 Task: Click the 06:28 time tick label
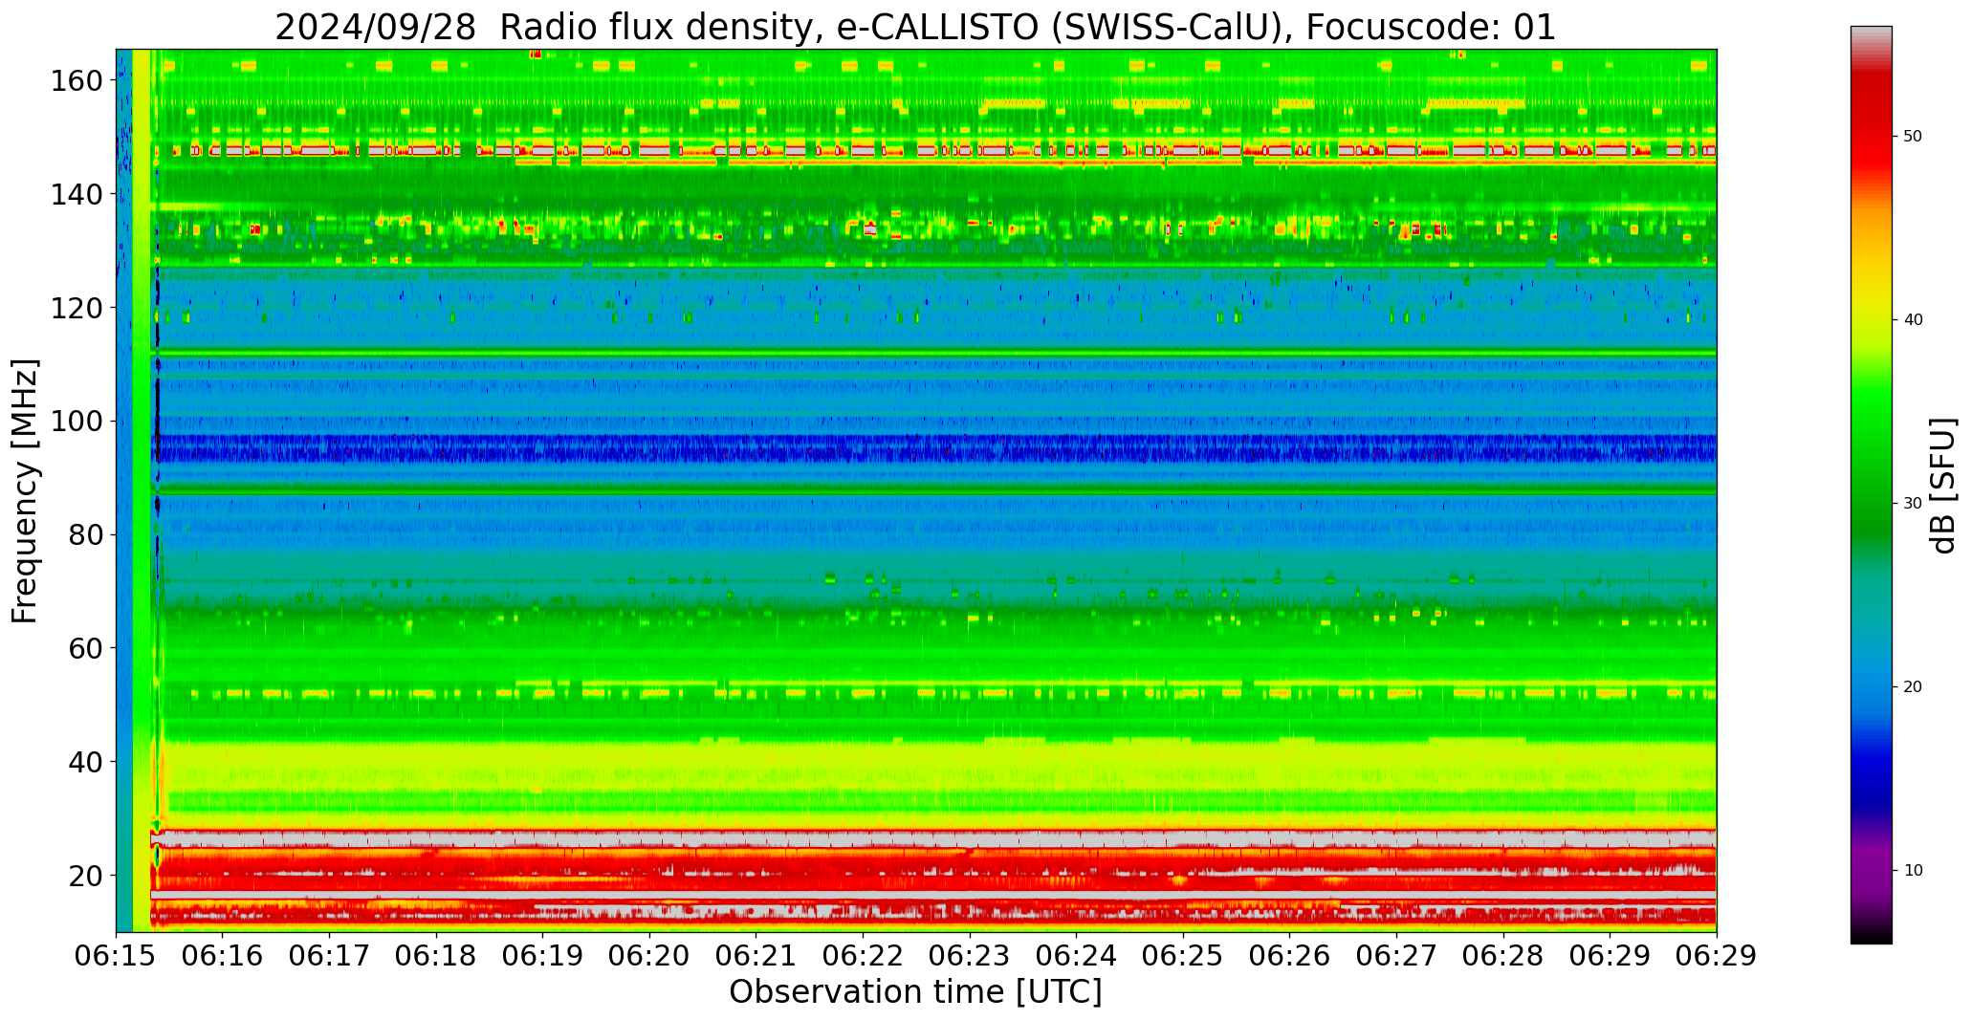1502,957
